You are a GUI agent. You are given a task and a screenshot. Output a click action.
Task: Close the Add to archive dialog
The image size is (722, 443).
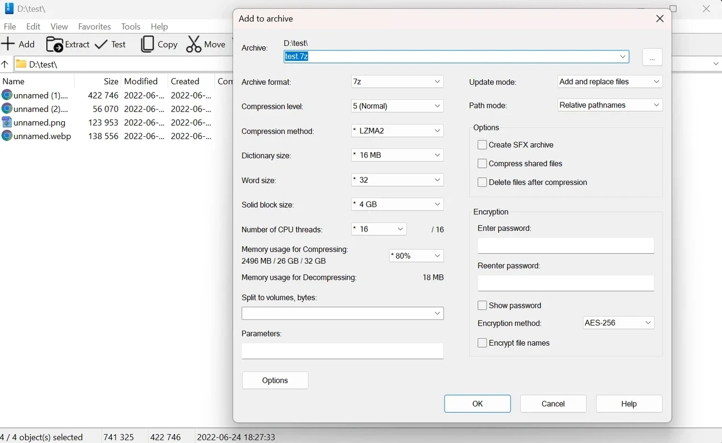(659, 19)
